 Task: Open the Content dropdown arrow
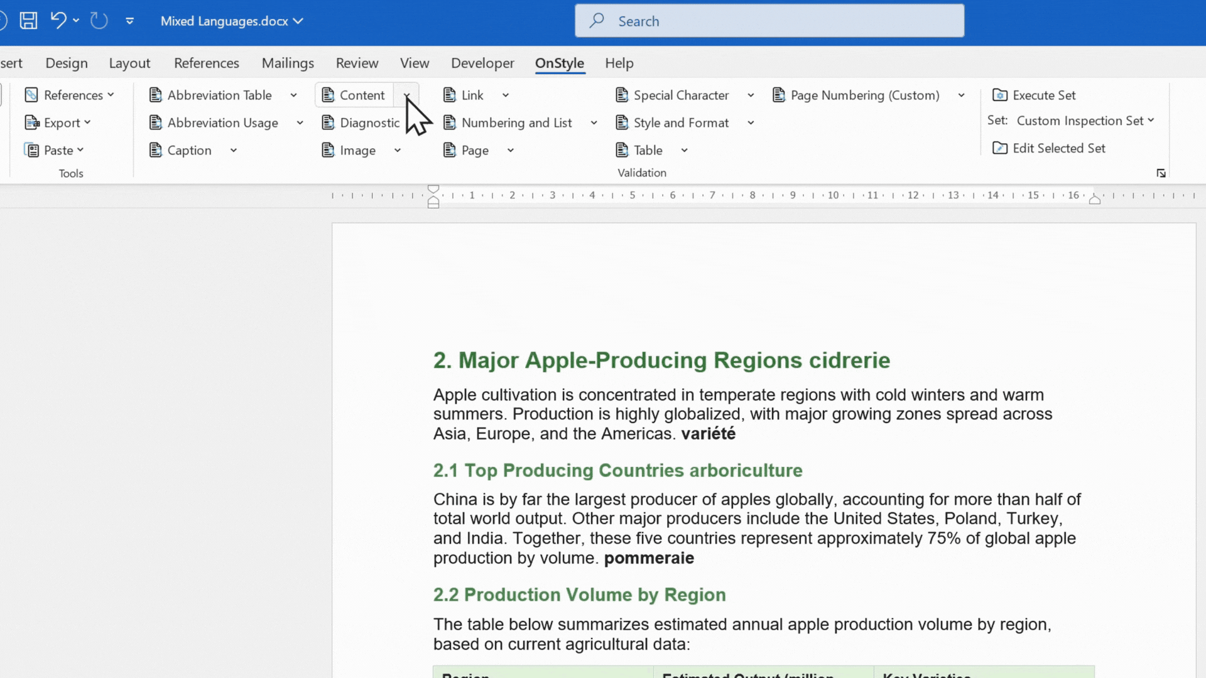(407, 95)
